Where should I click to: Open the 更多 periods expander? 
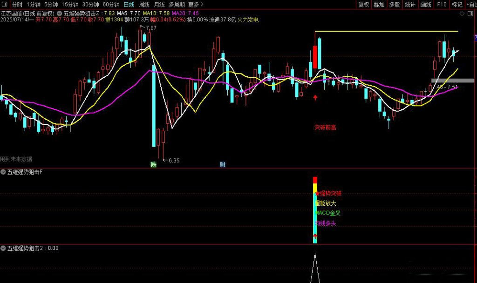tap(196, 4)
